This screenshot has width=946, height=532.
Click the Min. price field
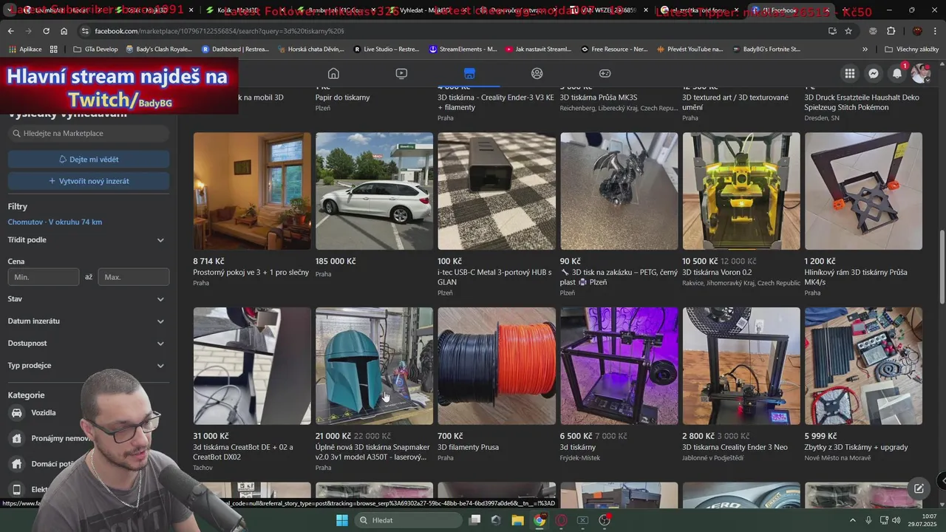tap(44, 277)
